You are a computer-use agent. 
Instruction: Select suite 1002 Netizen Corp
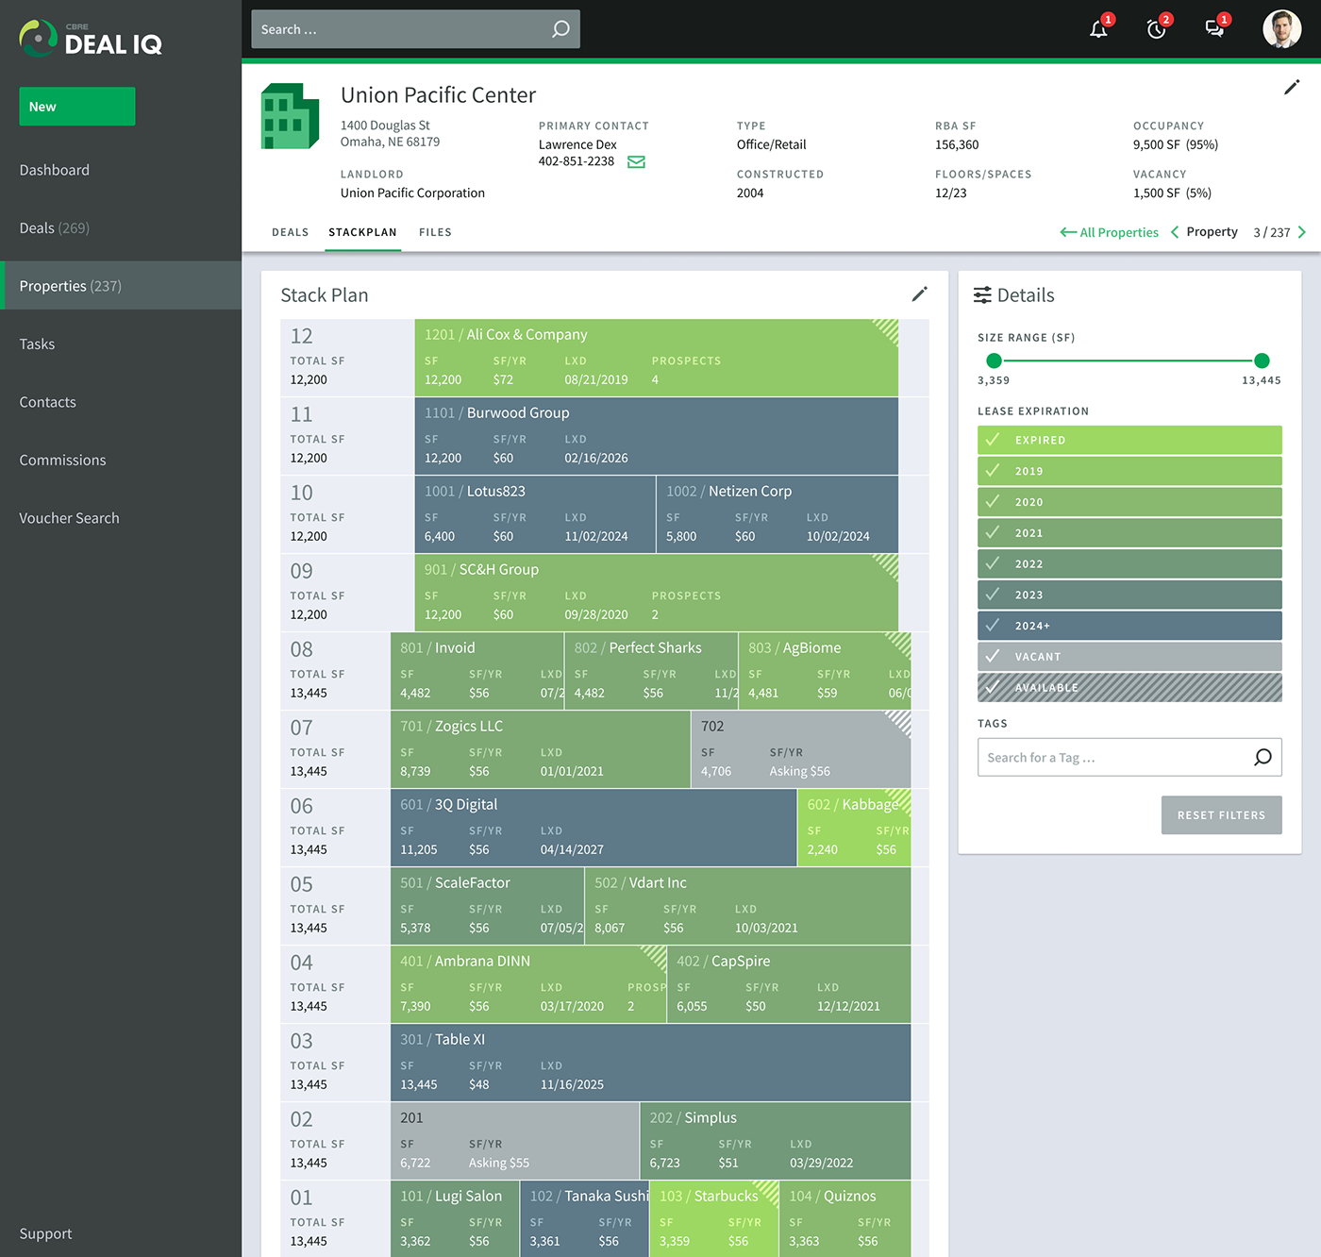778,514
